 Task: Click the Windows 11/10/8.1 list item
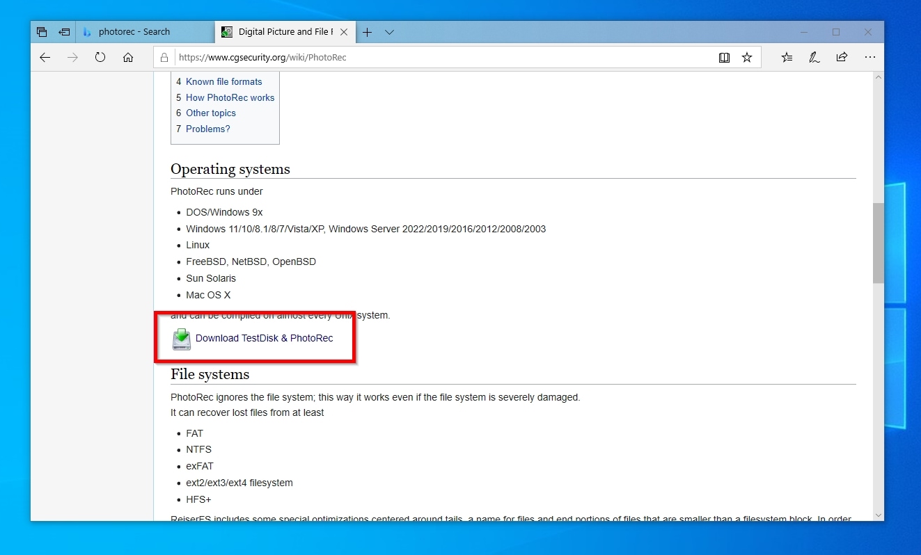click(366, 230)
